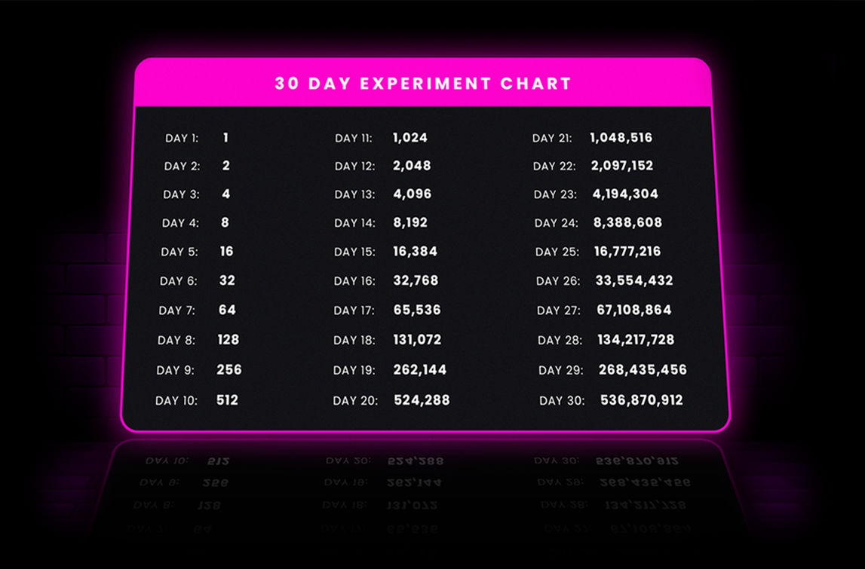Screen dimensions: 865x569
Task: Click the value 134,217,728
Action: pos(636,339)
